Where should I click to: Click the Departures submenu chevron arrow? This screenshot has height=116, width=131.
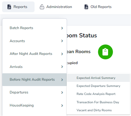[x=62, y=93]
